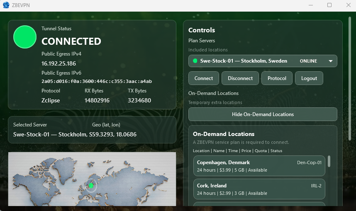
Task: Click the On-Demand Locations panel heading
Action: click(x=224, y=134)
